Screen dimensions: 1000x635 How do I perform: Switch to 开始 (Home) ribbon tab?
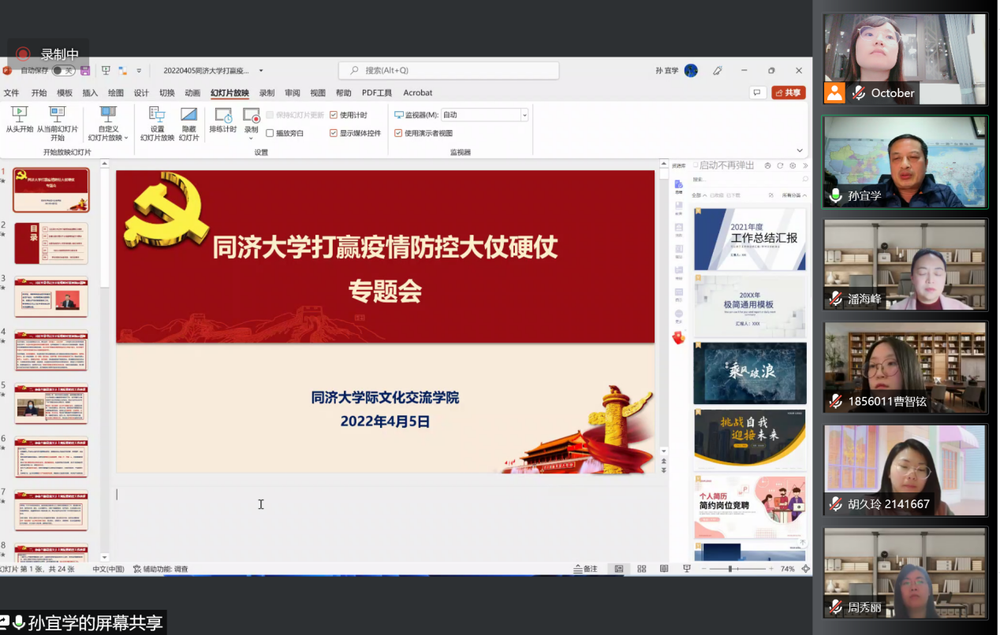click(x=39, y=93)
